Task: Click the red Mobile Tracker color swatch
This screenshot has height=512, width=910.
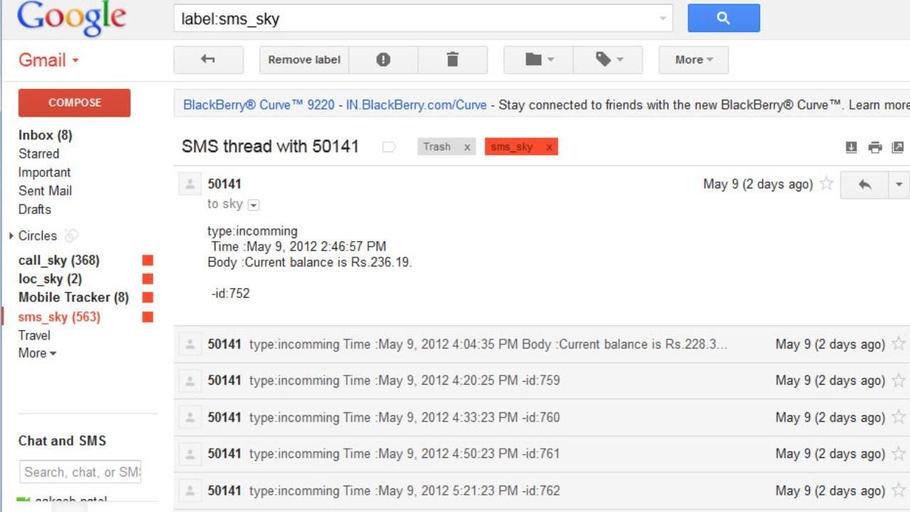Action: tap(148, 297)
